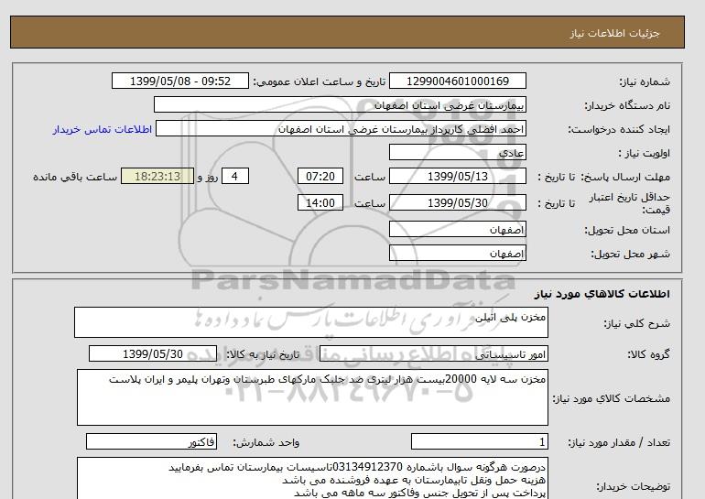This screenshot has width=705, height=499.
Task: Click the goods specifications text area
Action: (x=312, y=397)
